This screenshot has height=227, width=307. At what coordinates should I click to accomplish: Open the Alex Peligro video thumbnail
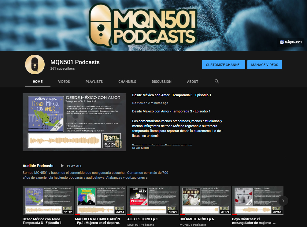(153, 201)
